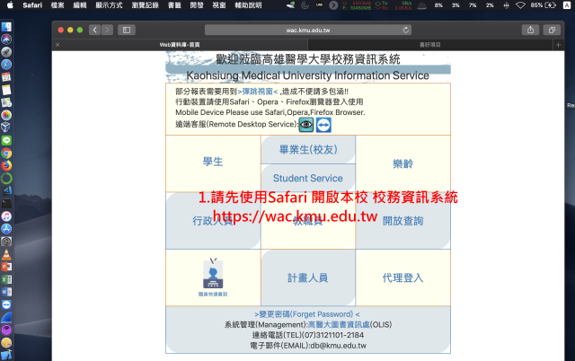575x361 pixels.
Task: Open the 樂齡 tile
Action: point(403,163)
